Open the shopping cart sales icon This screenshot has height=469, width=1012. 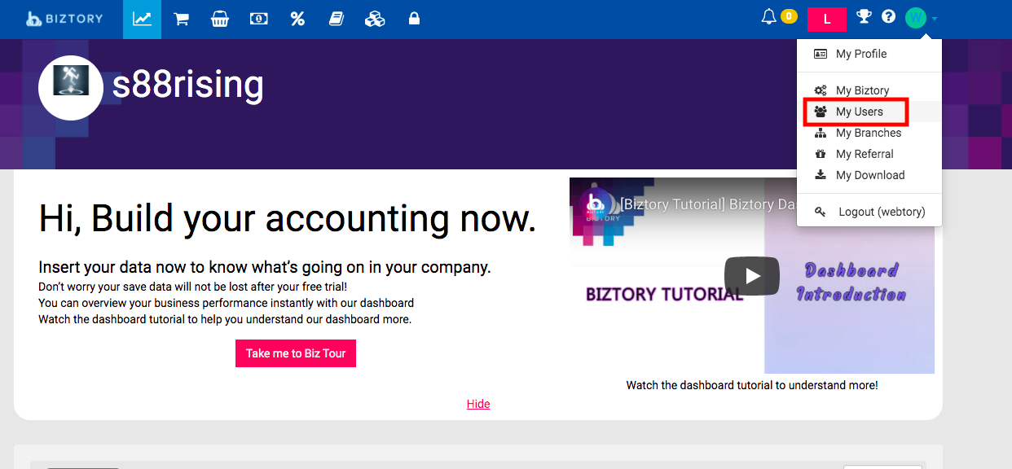click(x=181, y=19)
